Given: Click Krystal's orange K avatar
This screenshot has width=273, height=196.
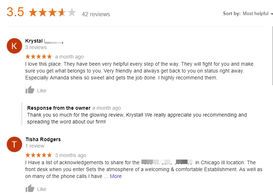Looking at the screenshot, I should (x=14, y=46).
